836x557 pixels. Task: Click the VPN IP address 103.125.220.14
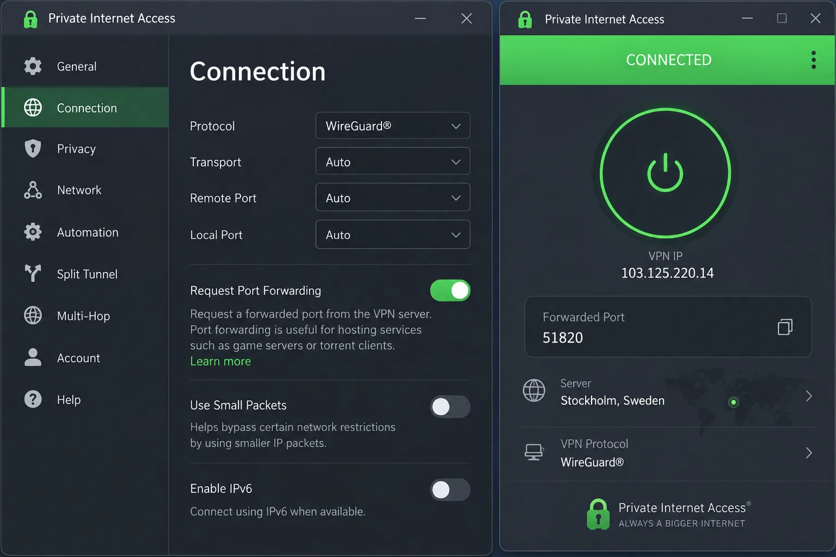pos(667,273)
